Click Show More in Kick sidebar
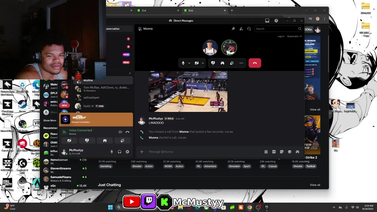 (50, 120)
